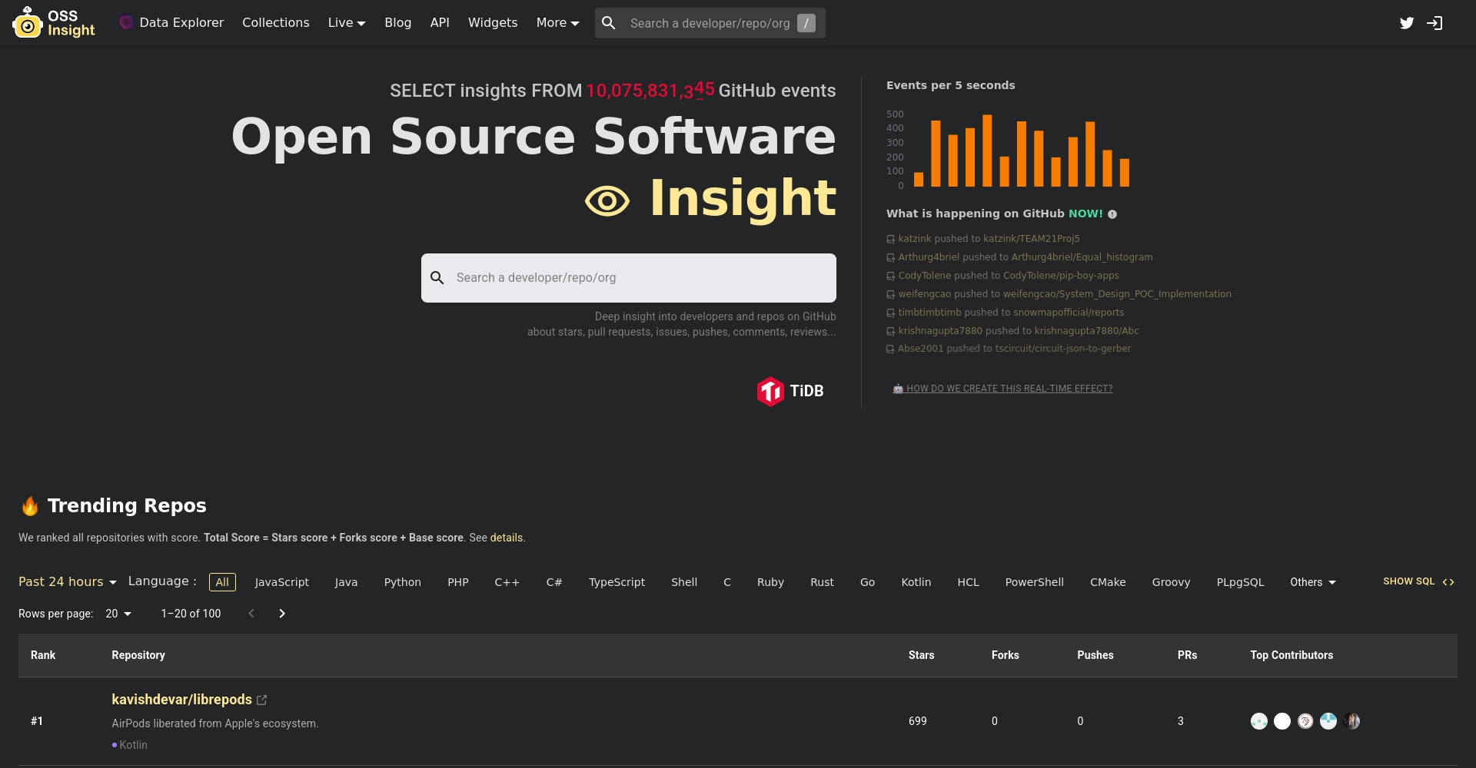Click the Twitter icon at top right
This screenshot has height=768, width=1476.
[1408, 23]
